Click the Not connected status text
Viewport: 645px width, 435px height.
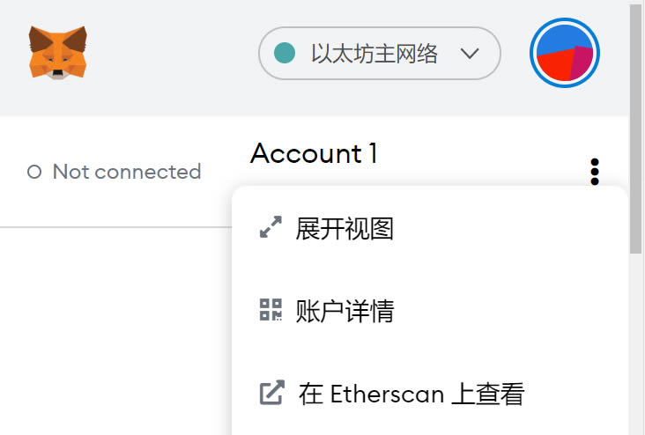(x=126, y=172)
